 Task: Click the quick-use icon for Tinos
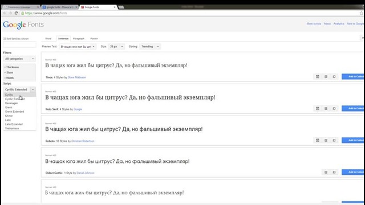point(326,76)
